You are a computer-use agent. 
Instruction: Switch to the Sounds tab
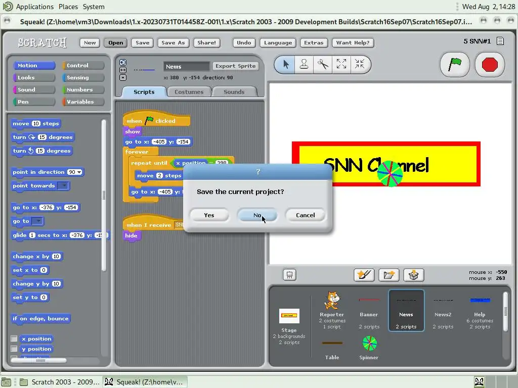(234, 92)
